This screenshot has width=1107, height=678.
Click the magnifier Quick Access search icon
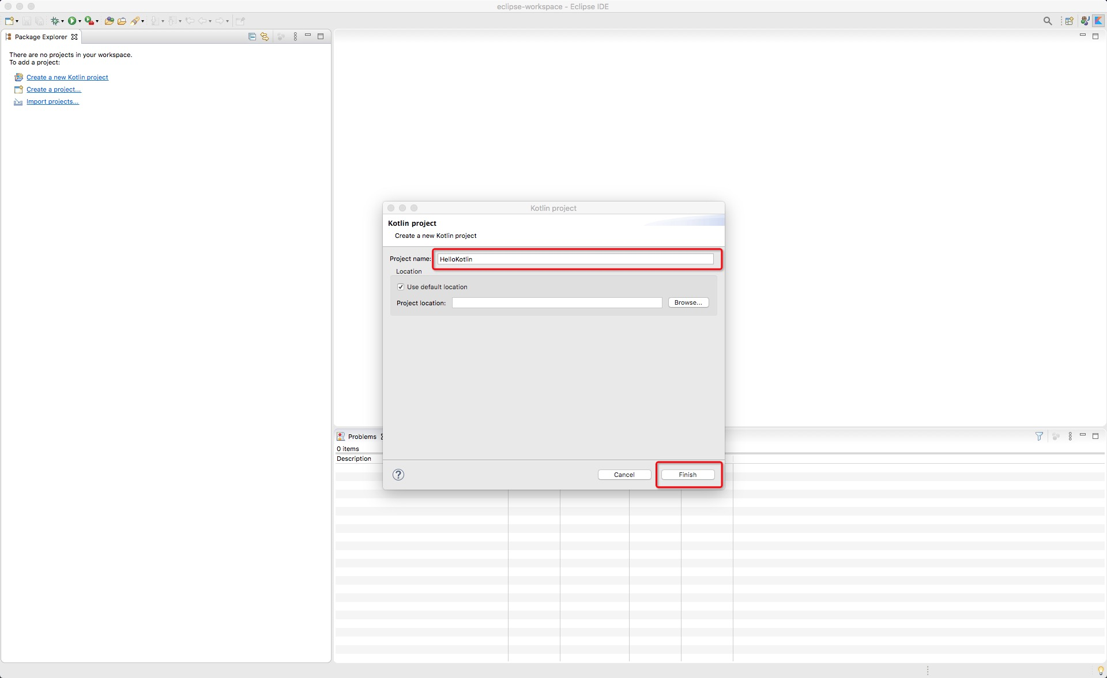(1048, 21)
